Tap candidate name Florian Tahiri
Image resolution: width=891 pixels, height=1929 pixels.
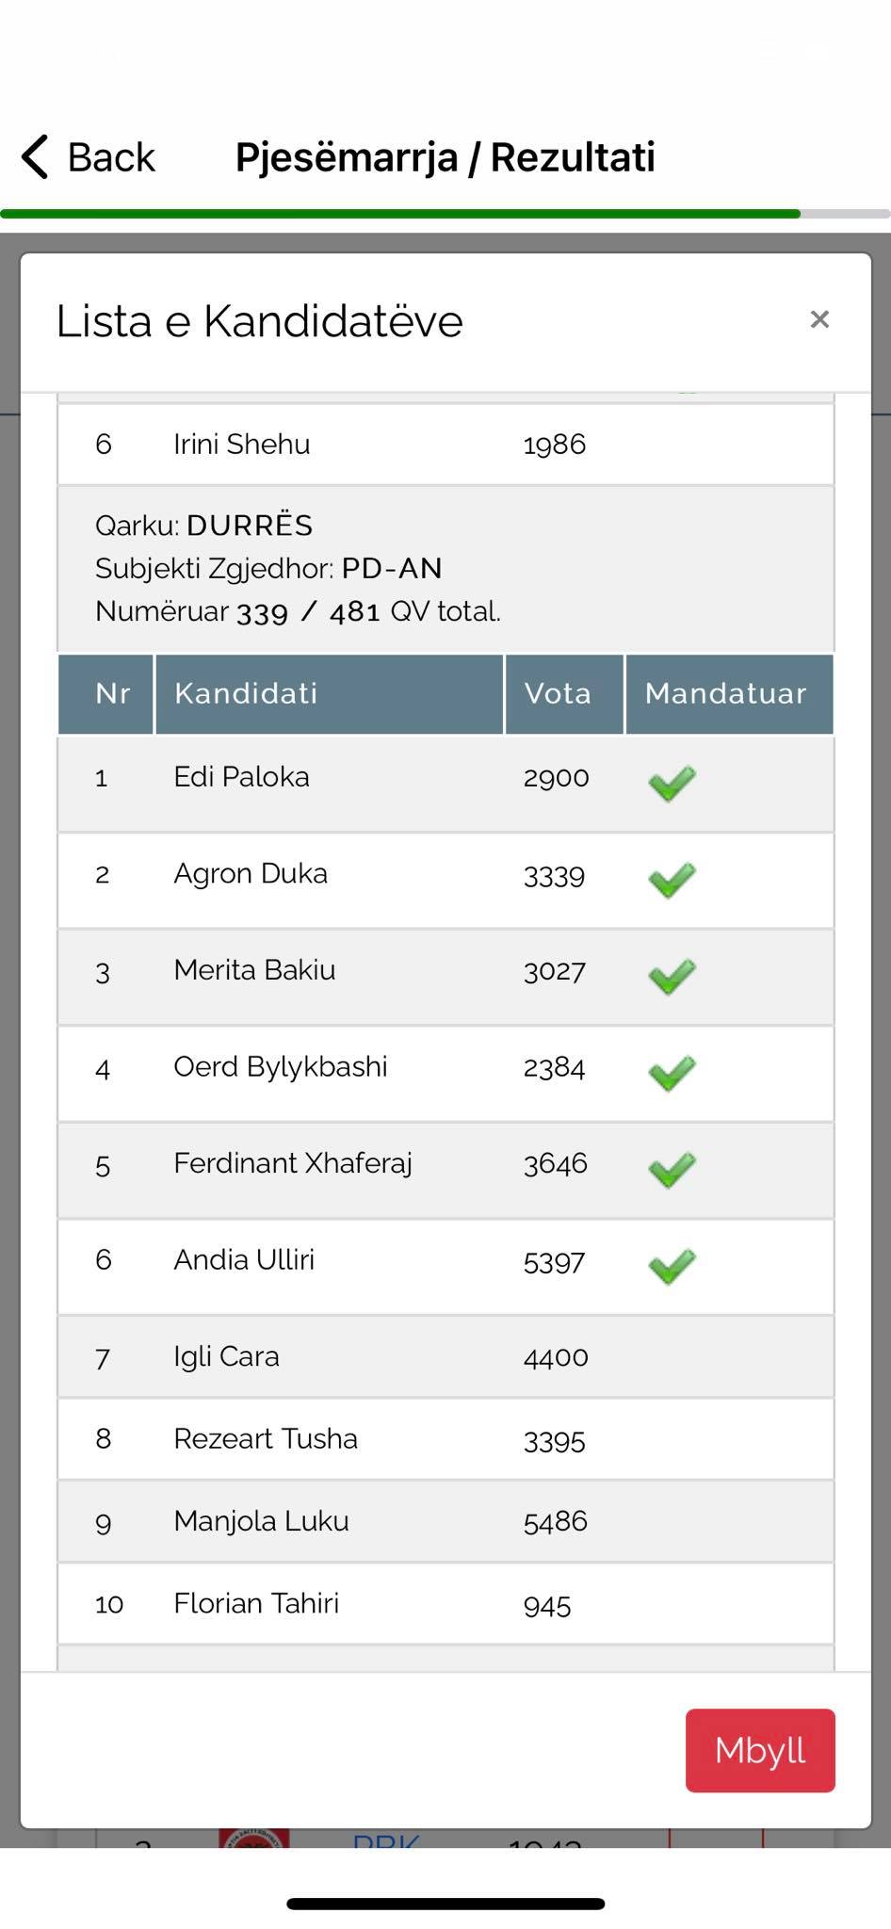[x=256, y=1603]
